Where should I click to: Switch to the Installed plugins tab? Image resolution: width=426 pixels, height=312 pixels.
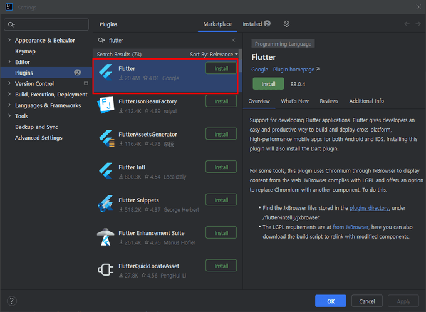click(x=256, y=24)
